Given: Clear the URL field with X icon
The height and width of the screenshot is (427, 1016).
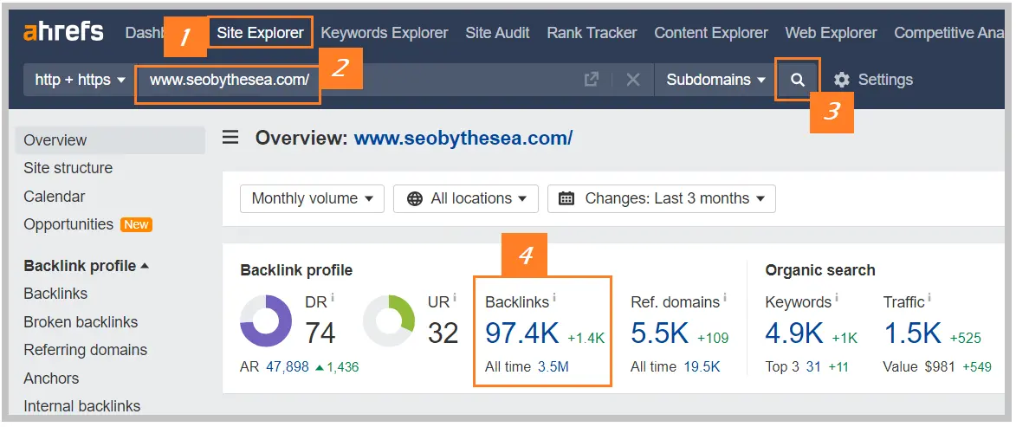Looking at the screenshot, I should (x=633, y=80).
